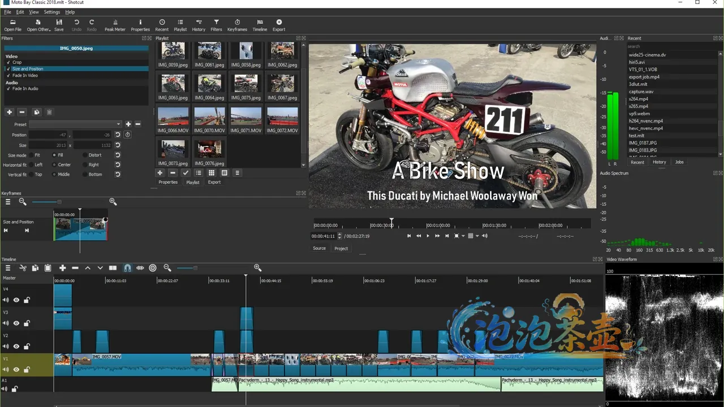
Task: Toggle the Crop filter checkbox
Action: tap(8, 62)
